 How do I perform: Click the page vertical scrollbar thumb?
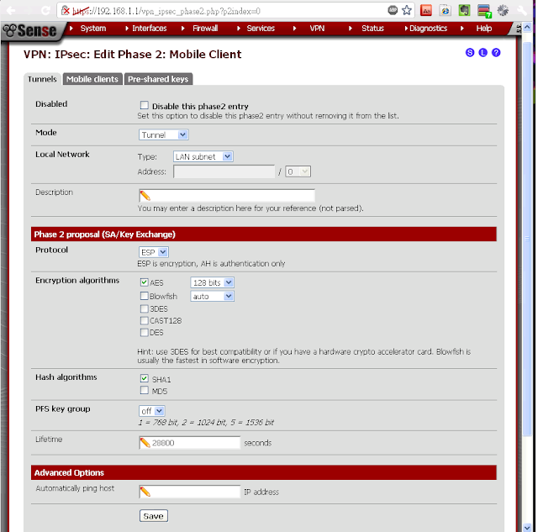[528, 239]
